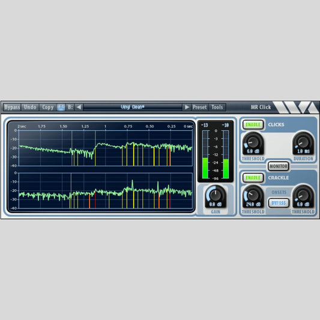Image resolution: width=320 pixels, height=320 pixels.
Task: Click the 1.0 ms duration value
Action: pyautogui.click(x=303, y=151)
